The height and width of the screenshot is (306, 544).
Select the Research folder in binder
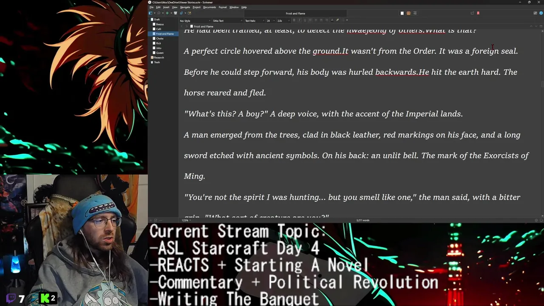click(159, 57)
